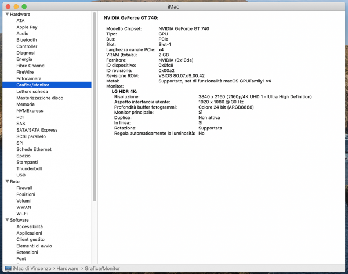
Task: Open Estensioni in the Software list
Action: [x=27, y=252]
